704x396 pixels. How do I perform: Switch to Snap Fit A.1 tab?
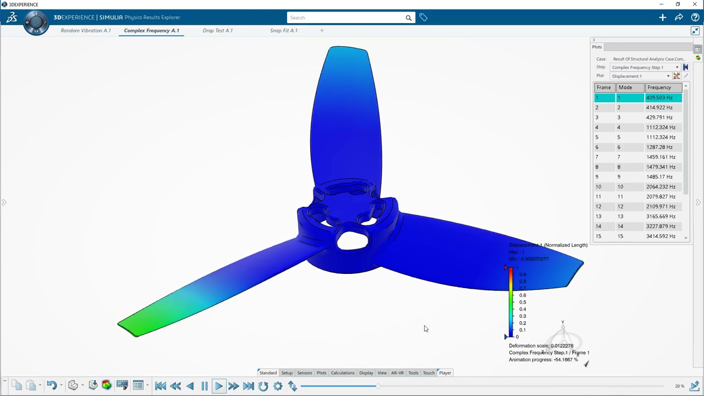click(x=284, y=31)
